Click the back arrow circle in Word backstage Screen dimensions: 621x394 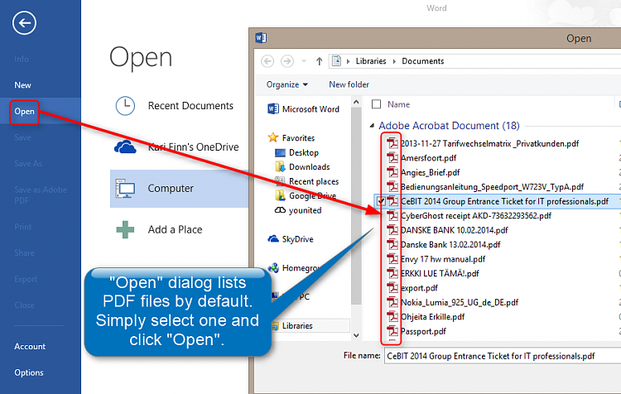24,23
